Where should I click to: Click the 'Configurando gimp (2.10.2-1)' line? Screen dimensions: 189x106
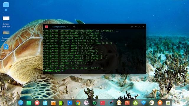point(63,66)
